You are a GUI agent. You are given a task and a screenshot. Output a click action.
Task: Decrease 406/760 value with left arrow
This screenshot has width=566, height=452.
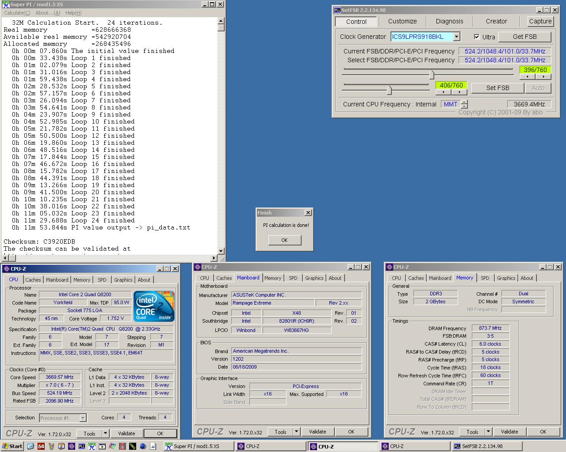click(444, 92)
